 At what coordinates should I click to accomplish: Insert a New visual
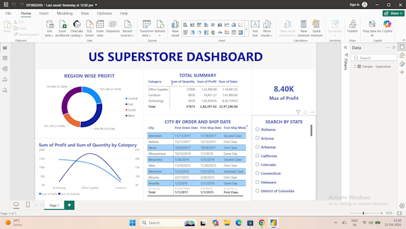click(176, 28)
